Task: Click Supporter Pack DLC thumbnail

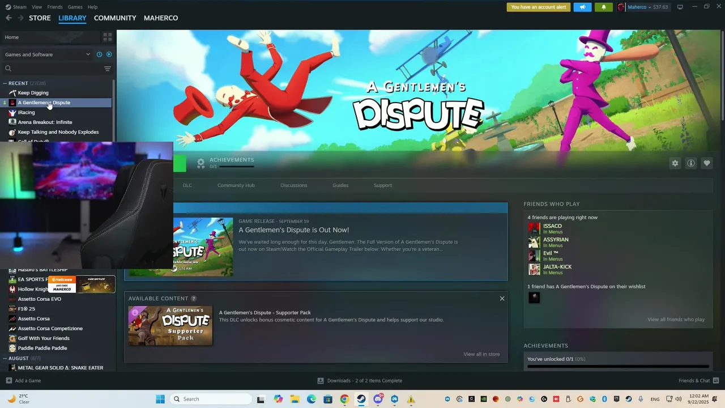Action: [170, 326]
